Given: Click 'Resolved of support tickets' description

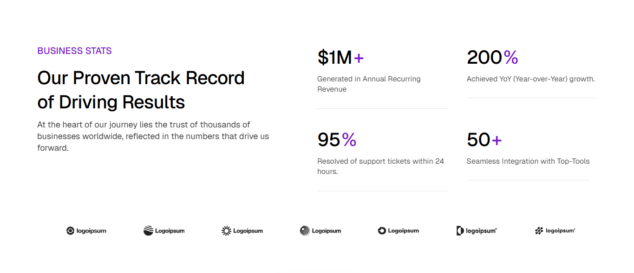Looking at the screenshot, I should point(380,166).
